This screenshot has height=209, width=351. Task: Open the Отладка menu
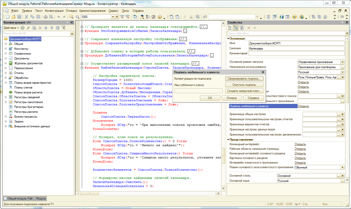(x=71, y=11)
